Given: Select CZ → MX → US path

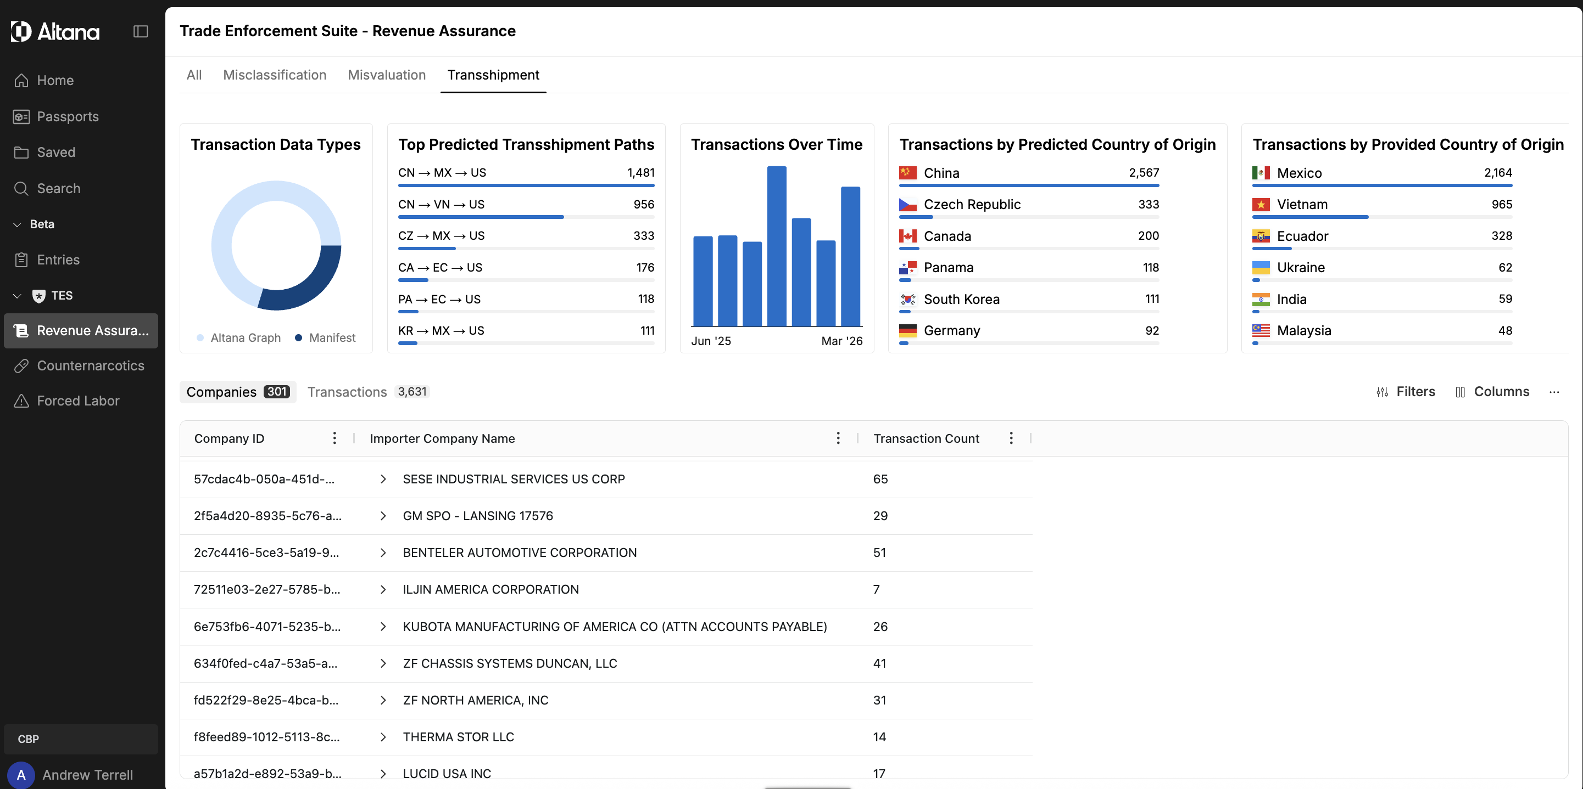Looking at the screenshot, I should [526, 238].
